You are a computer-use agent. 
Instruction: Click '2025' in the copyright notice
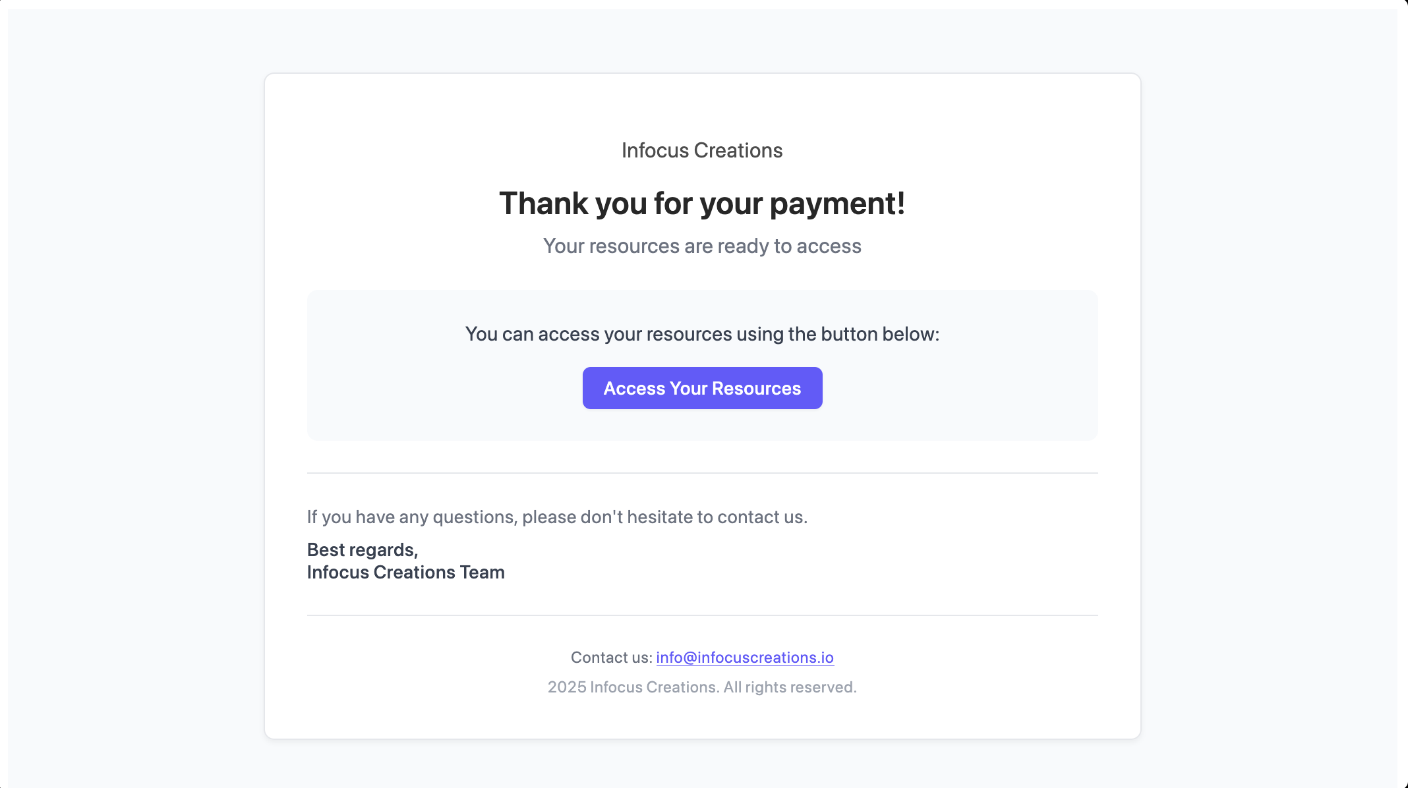pyautogui.click(x=567, y=687)
